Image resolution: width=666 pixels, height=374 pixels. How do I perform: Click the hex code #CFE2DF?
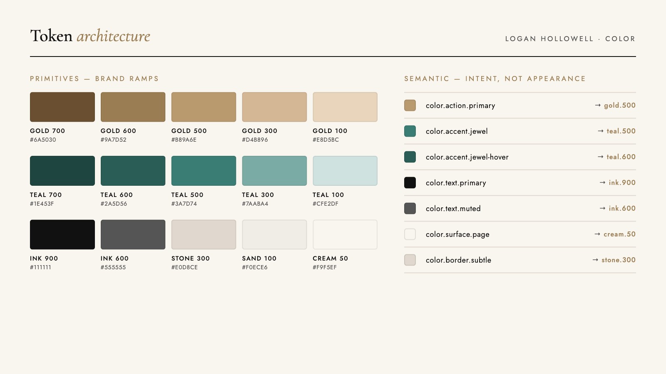326,204
